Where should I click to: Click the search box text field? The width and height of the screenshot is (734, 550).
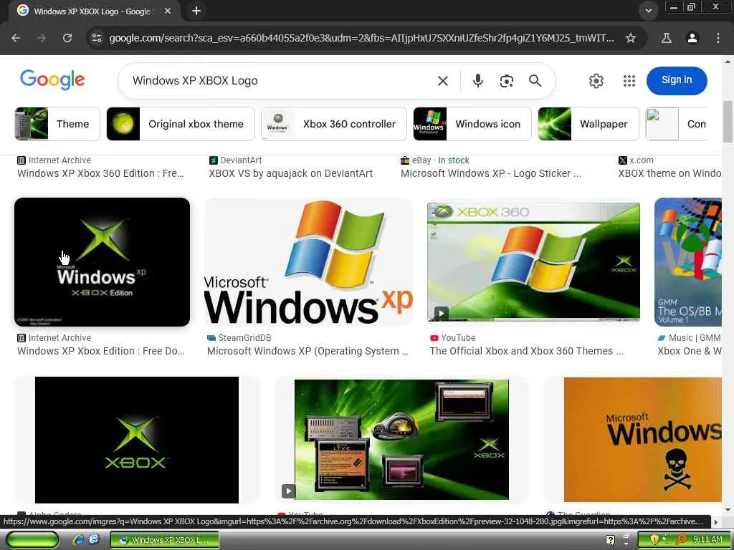(x=279, y=80)
